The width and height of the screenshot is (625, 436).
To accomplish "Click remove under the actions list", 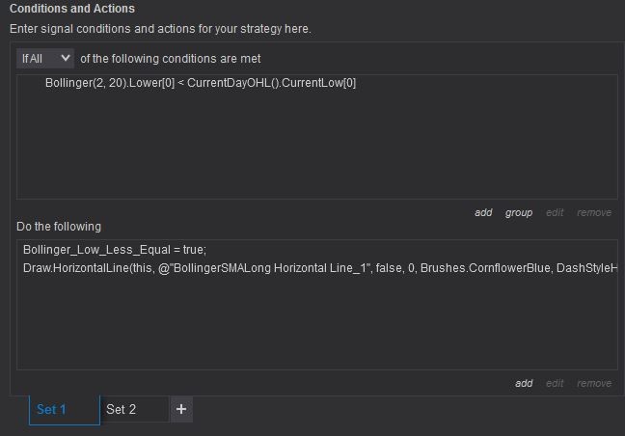I will [593, 383].
